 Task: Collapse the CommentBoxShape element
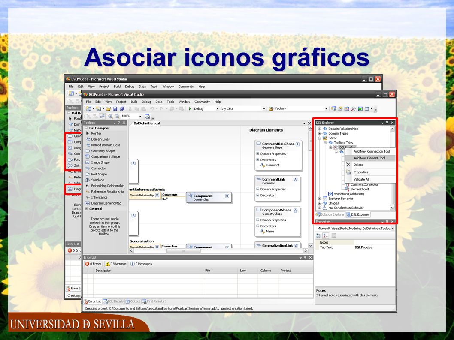(297, 144)
